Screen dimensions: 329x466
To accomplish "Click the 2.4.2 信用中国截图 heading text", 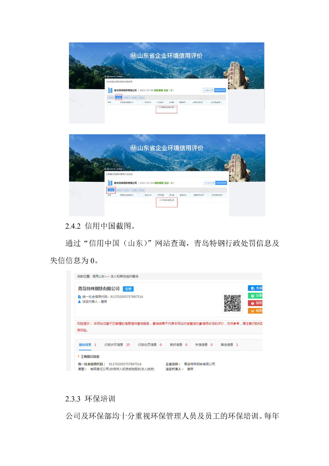I will (100, 226).
